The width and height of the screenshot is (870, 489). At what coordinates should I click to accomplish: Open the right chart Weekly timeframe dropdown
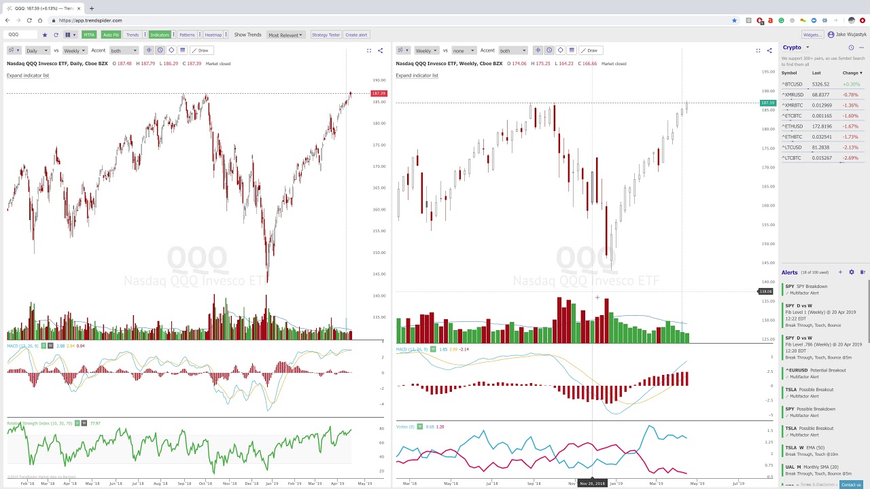point(425,50)
